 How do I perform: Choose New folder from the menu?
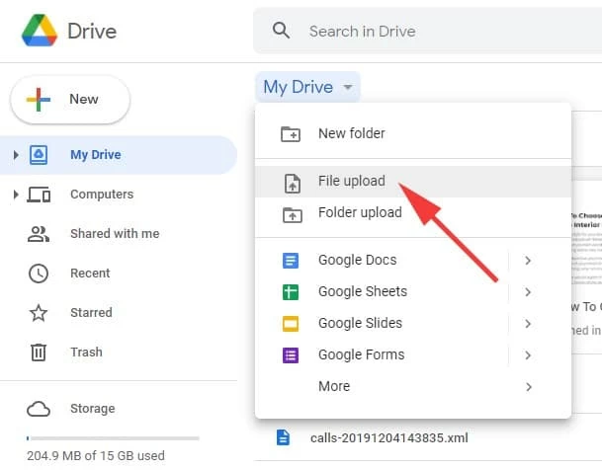(351, 133)
